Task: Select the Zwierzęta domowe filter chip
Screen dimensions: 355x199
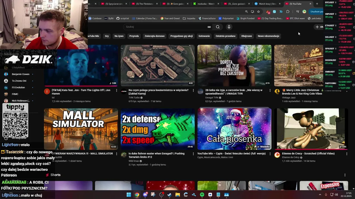Action: (154, 36)
